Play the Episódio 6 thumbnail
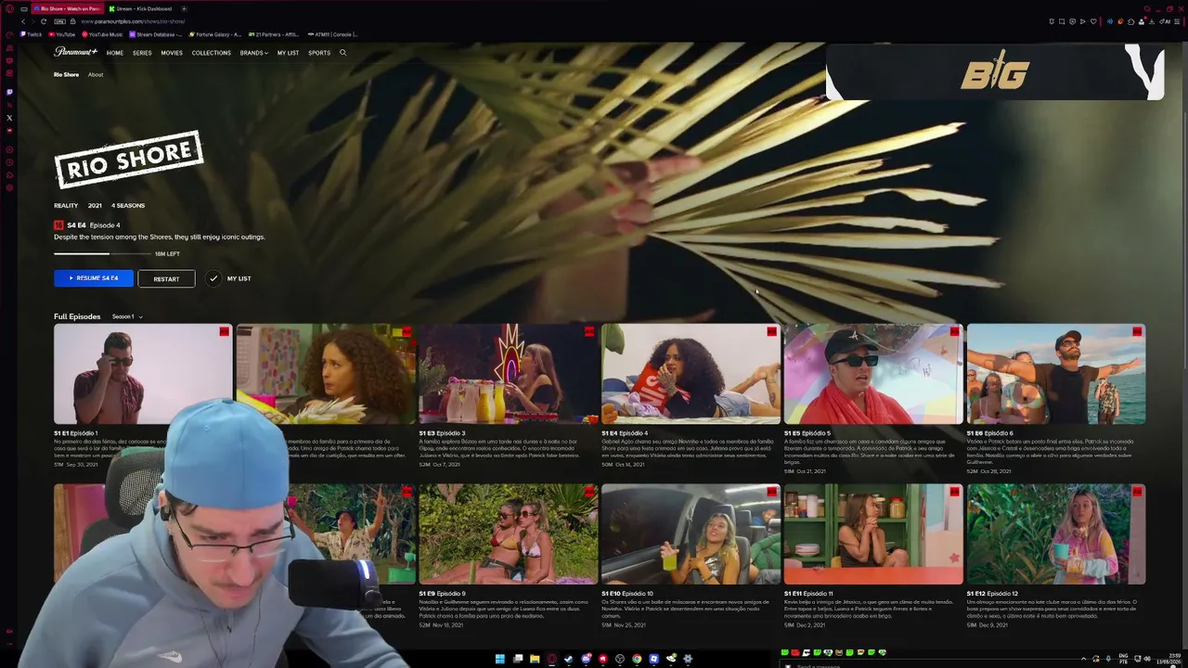Screen dimensions: 1188x668 click(1056, 374)
